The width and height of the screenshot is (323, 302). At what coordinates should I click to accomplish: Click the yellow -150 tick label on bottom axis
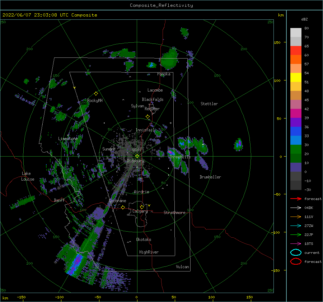21,297
